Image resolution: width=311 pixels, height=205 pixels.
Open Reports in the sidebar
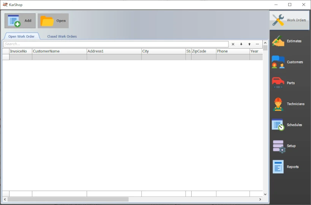point(289,167)
